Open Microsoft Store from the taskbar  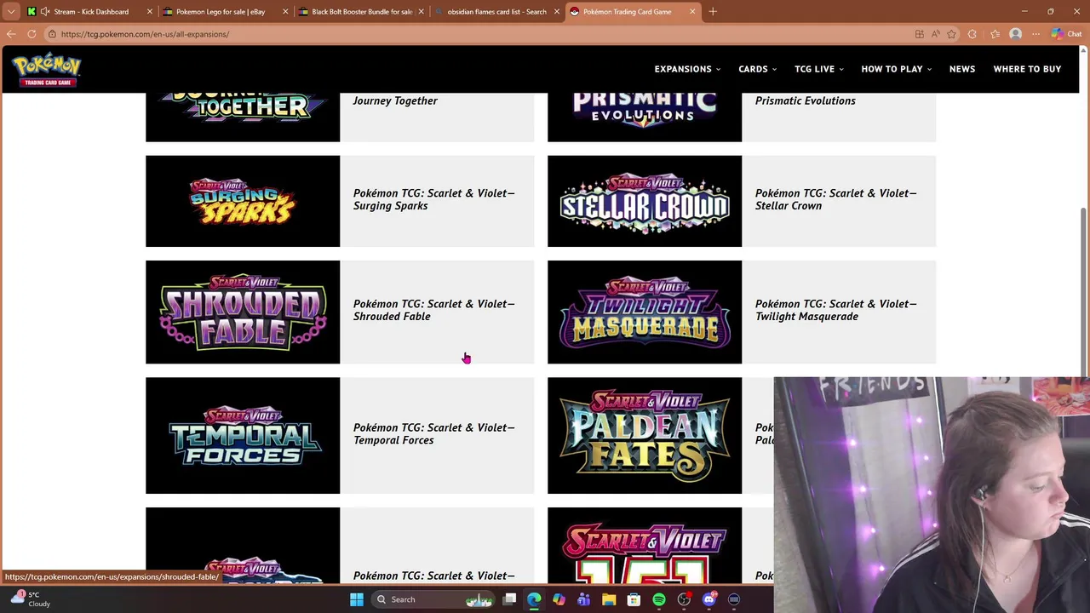pyautogui.click(x=634, y=599)
